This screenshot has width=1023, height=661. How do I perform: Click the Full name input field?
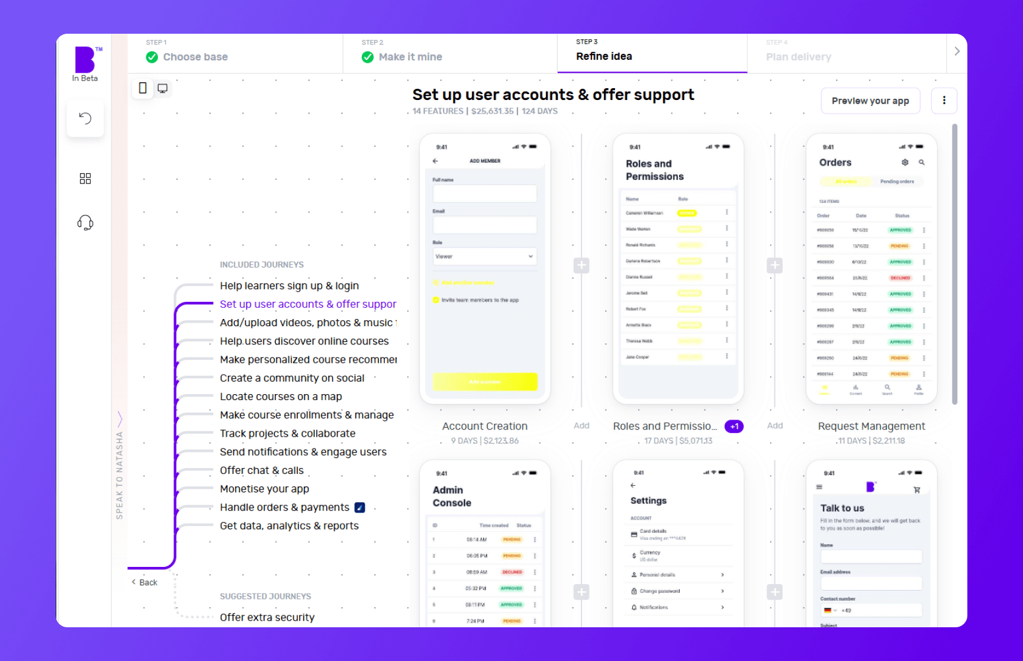485,194
